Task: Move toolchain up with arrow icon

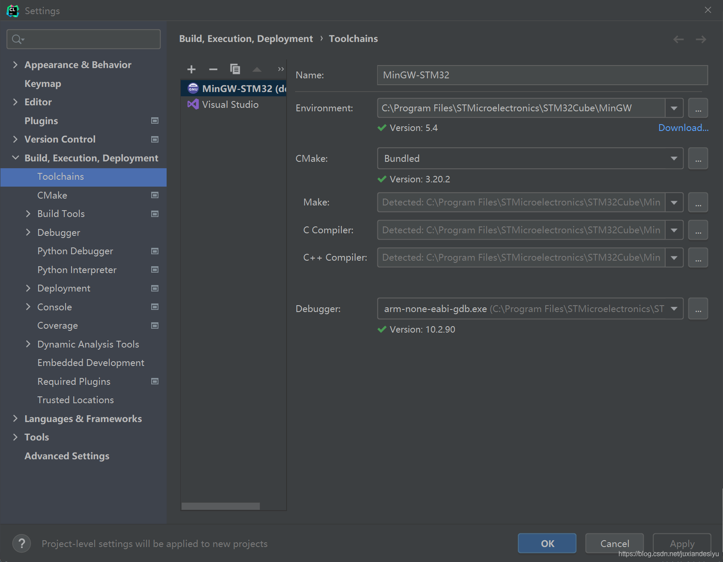Action: pos(257,69)
